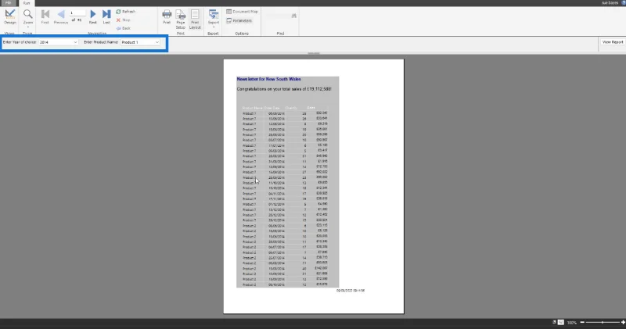Switch to Design view
The image size is (626, 329).
coord(10,16)
